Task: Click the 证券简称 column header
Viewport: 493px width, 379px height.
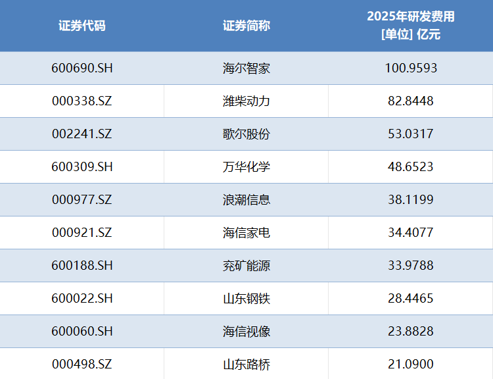Action: click(x=246, y=26)
